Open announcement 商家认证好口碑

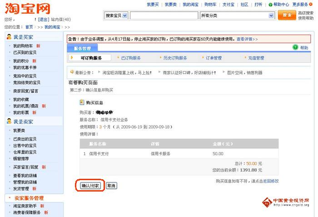189,72
